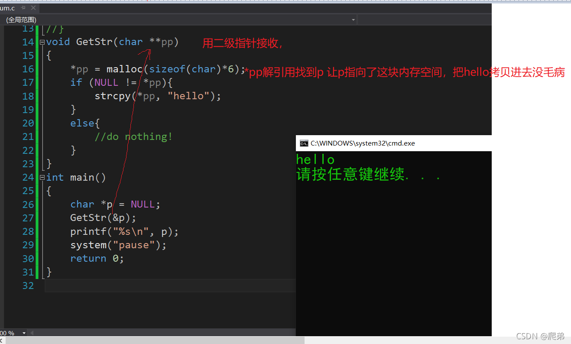This screenshot has height=344, width=571.
Task: Click 'if (NULL != *pp){' on line 17
Action: [x=122, y=83]
